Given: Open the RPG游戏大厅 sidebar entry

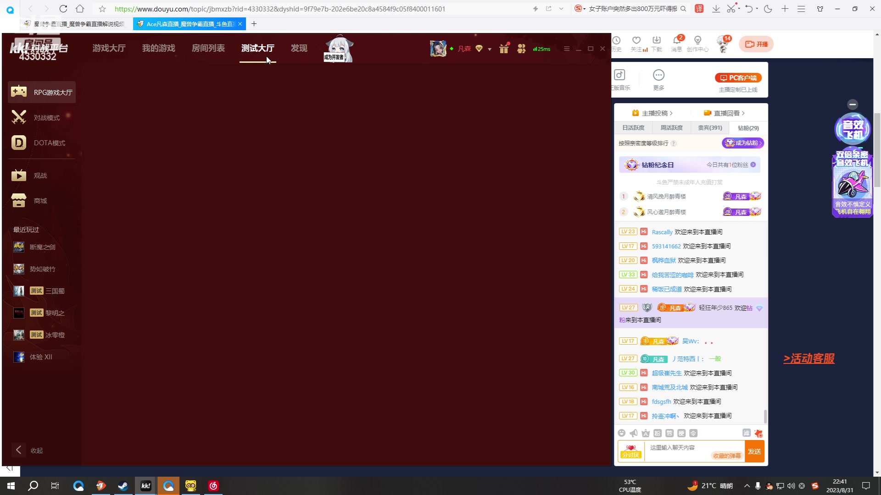Looking at the screenshot, I should pos(42,92).
